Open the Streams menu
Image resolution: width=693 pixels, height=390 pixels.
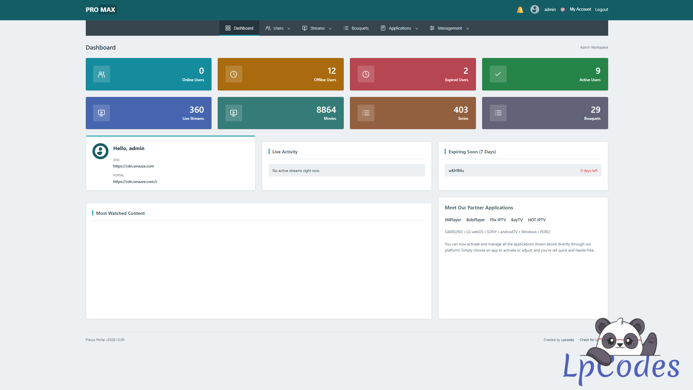point(317,28)
